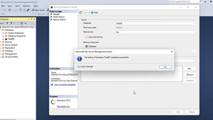The height and width of the screenshot is (120, 213).
Task: Open the View menu
Action: click(10, 6)
